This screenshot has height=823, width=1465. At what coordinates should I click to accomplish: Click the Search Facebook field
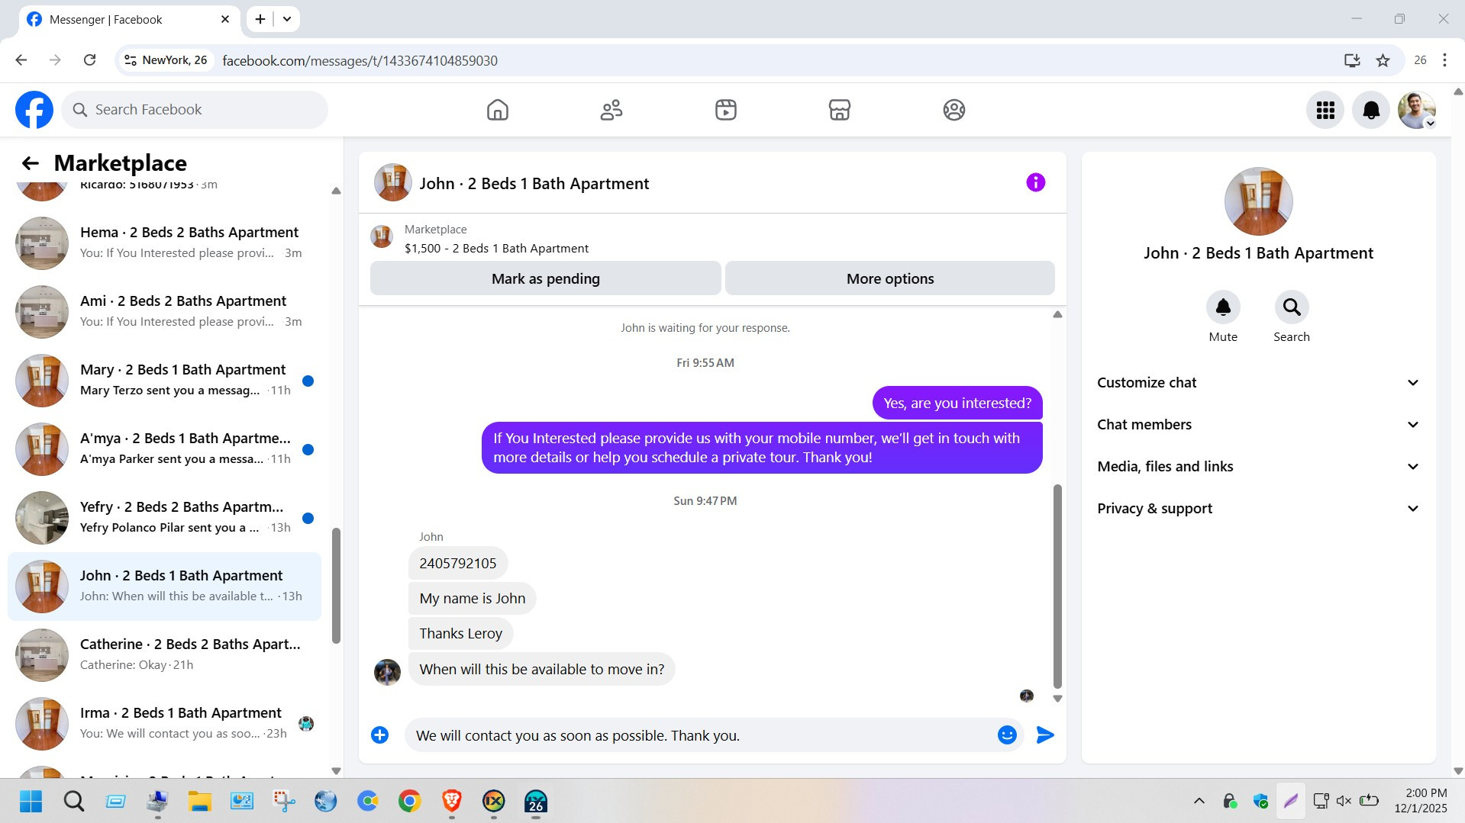[x=195, y=110]
